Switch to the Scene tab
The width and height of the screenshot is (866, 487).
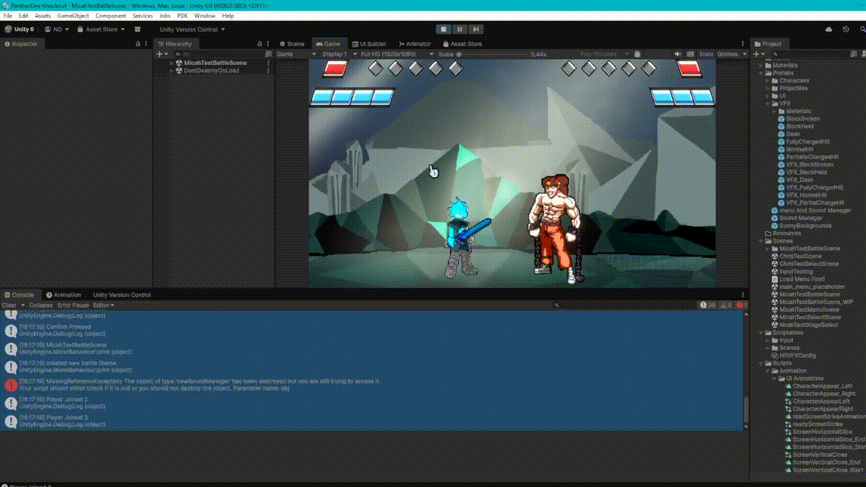[x=292, y=44]
